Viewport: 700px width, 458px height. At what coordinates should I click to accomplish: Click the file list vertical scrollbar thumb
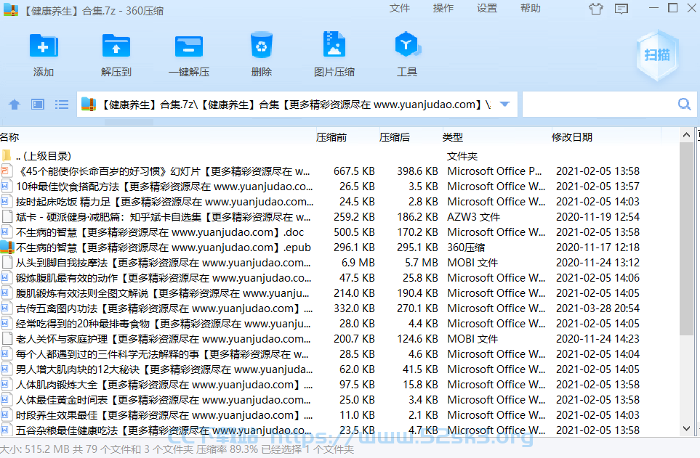687,238
